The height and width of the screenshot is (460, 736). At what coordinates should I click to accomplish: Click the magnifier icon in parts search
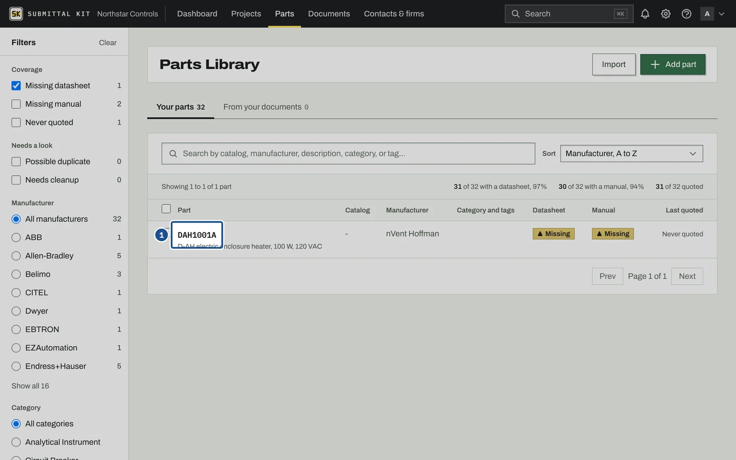pos(173,154)
